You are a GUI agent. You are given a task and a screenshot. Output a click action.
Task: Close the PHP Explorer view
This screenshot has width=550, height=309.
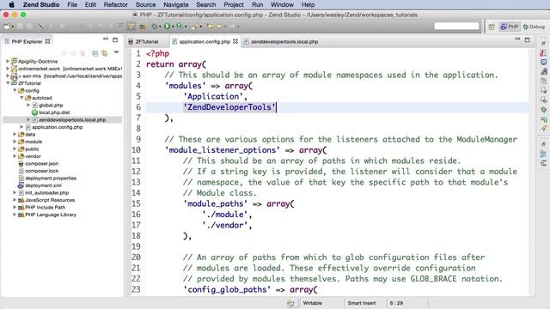[x=48, y=41]
